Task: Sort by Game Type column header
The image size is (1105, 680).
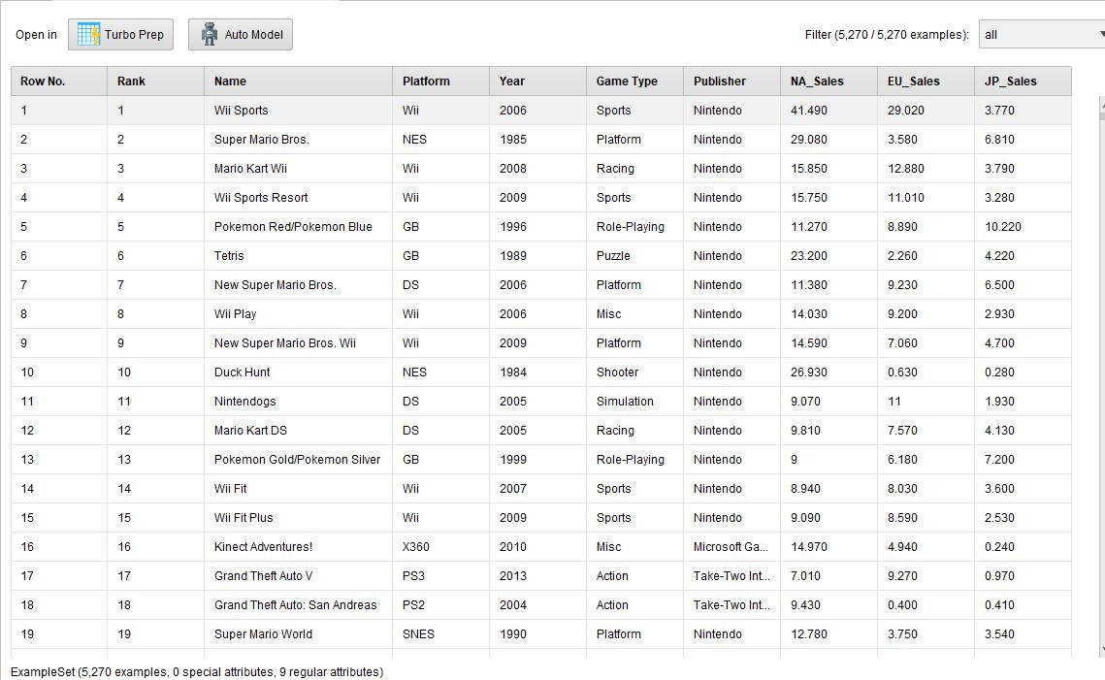Action: click(634, 81)
